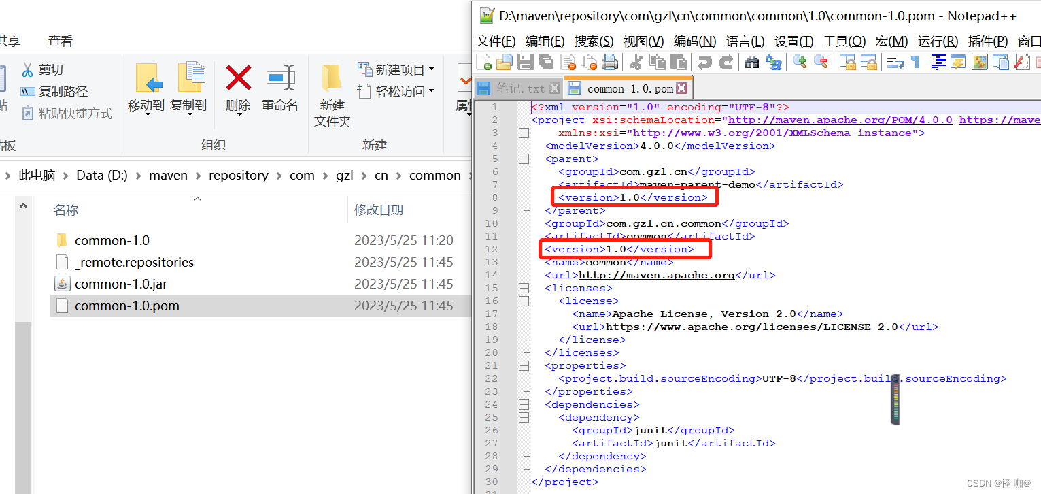Click 新建文件夹 new folder button
This screenshot has width=1041, height=494.
tap(332, 95)
